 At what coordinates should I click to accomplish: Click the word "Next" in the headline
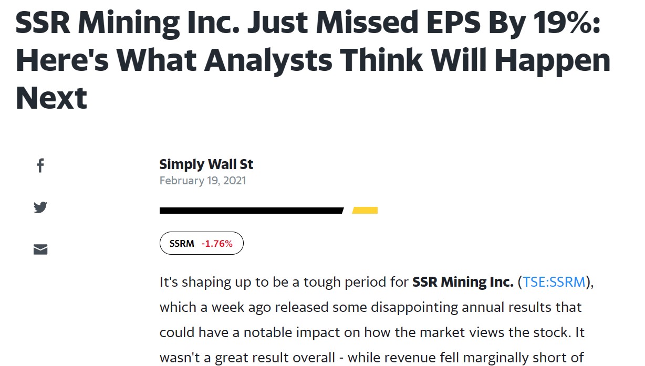click(x=51, y=98)
